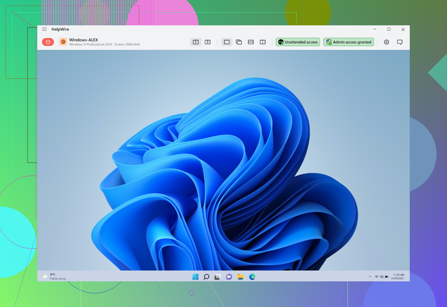Click the battery tray icon
Screen dimensions: 447x307
coord(386,277)
